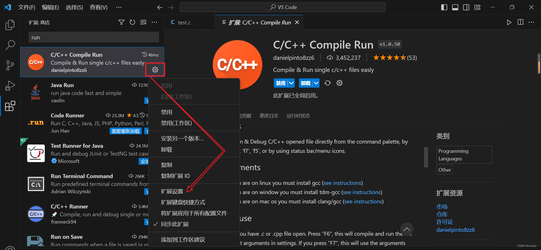Open the 文件(F) menu
Image resolution: width=541 pixels, height=250 pixels.
(x=26, y=7)
